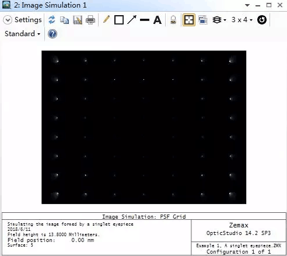This screenshot has width=287, height=256.
Task: Toggle the highlighted active cursor crosshair button
Action: tap(189, 20)
